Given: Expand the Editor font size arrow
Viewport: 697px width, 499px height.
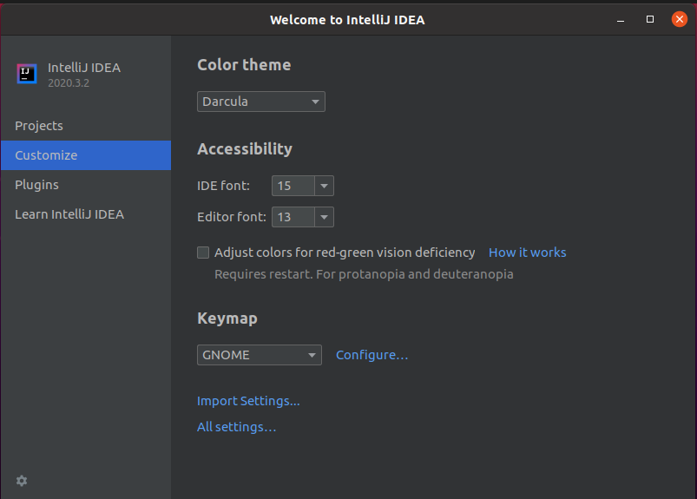Looking at the screenshot, I should (x=324, y=217).
